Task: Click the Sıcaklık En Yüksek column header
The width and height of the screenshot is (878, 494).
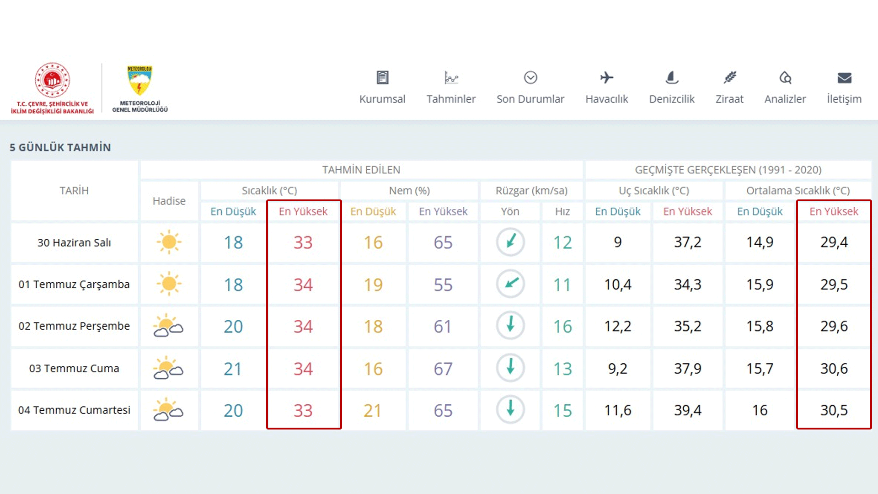Action: click(x=303, y=211)
